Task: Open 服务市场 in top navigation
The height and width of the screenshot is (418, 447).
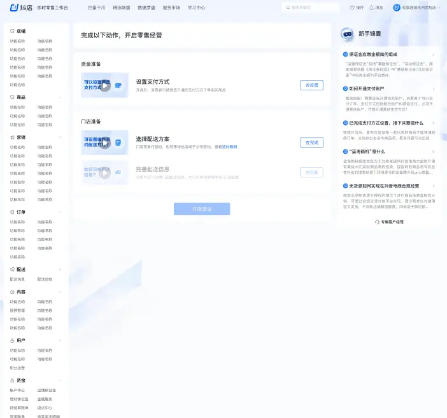Action: click(171, 8)
